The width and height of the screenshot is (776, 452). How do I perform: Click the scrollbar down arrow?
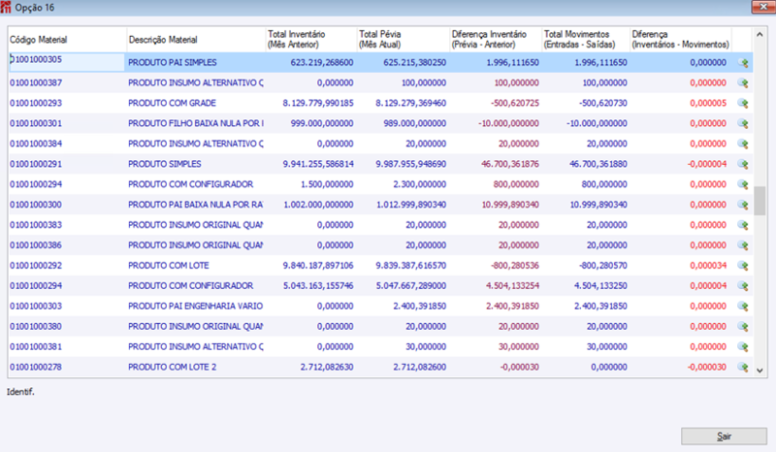tap(760, 371)
